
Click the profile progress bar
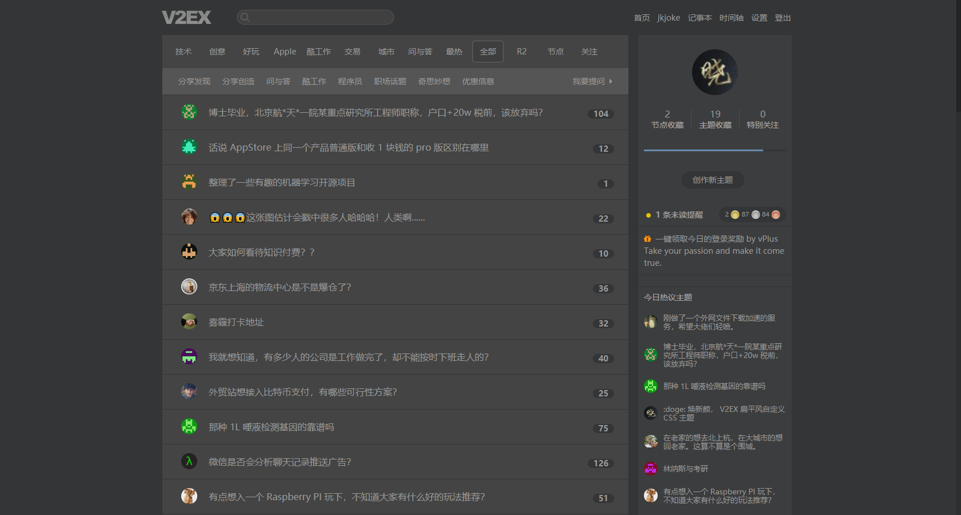tap(715, 150)
